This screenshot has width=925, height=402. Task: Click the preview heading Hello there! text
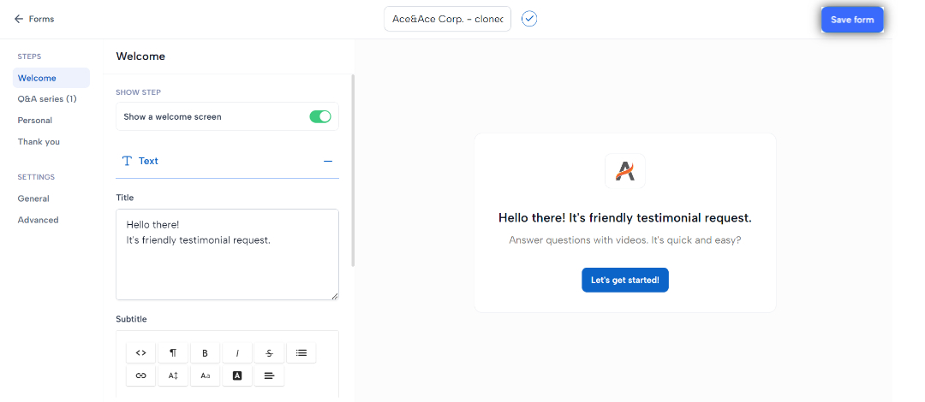coord(624,217)
